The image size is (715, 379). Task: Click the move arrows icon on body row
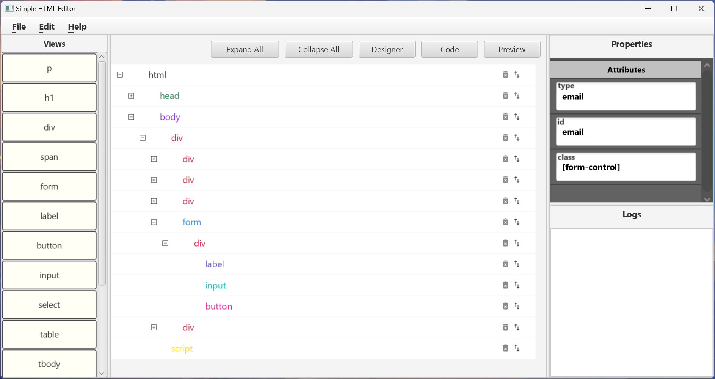[x=517, y=117]
